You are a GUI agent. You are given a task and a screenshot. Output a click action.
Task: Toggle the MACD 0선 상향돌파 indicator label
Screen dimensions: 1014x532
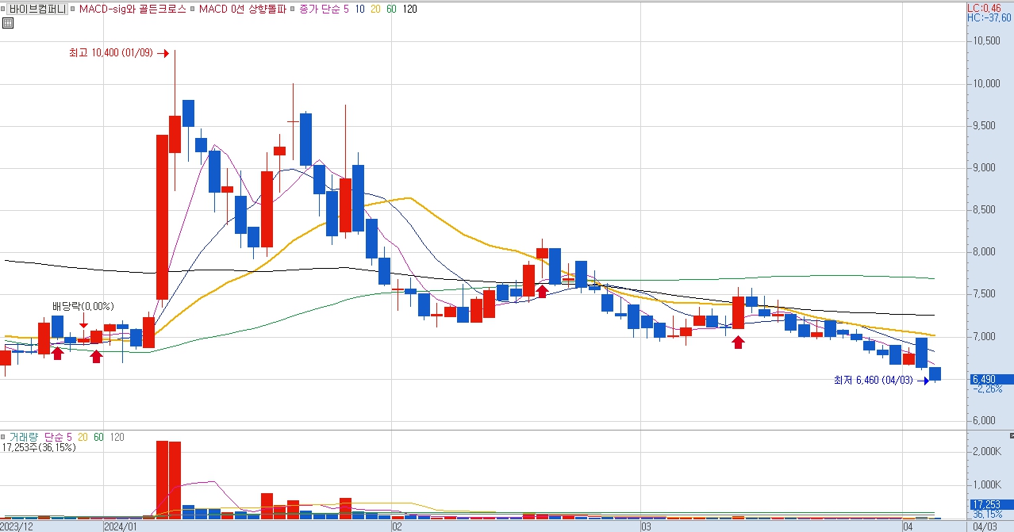pos(242,9)
